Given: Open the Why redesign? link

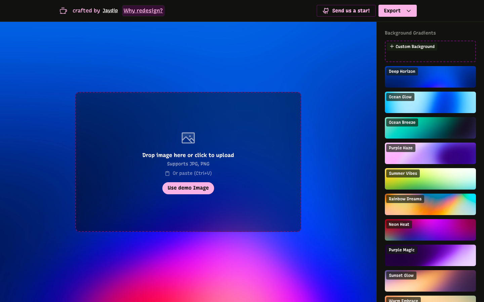Looking at the screenshot, I should click(143, 11).
